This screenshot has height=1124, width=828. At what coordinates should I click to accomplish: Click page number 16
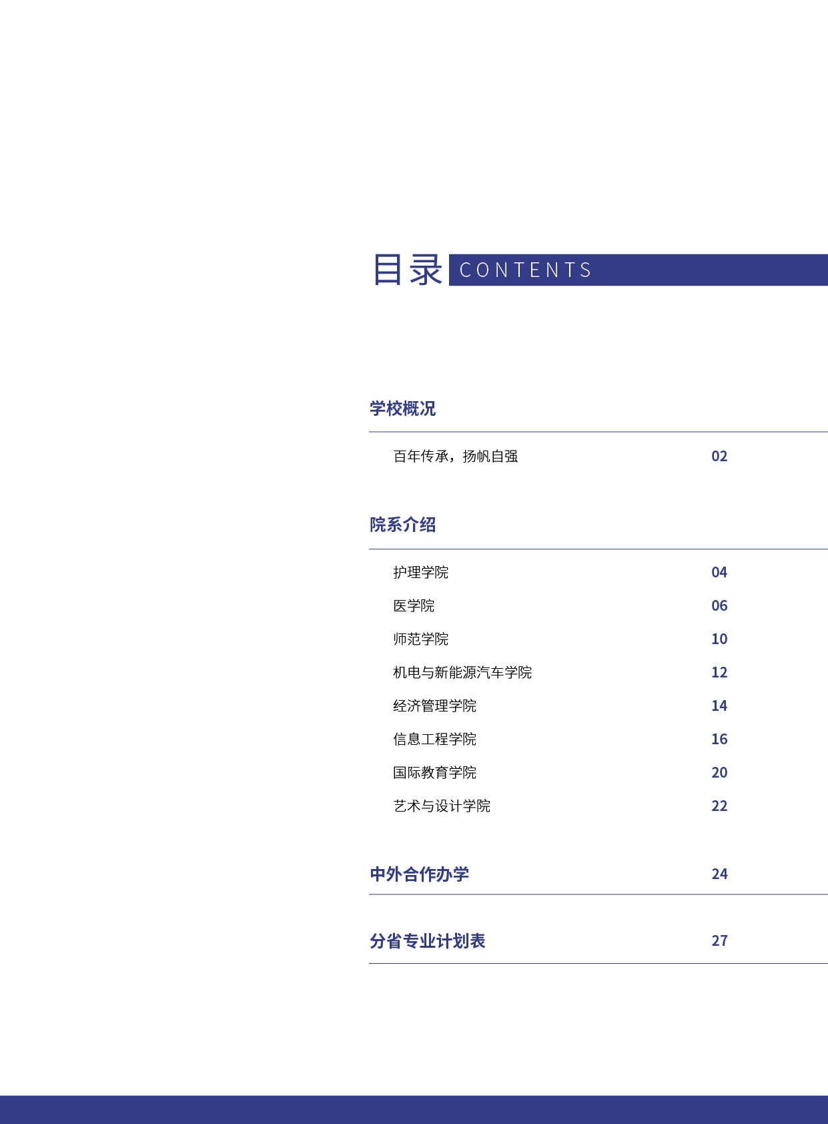click(719, 740)
